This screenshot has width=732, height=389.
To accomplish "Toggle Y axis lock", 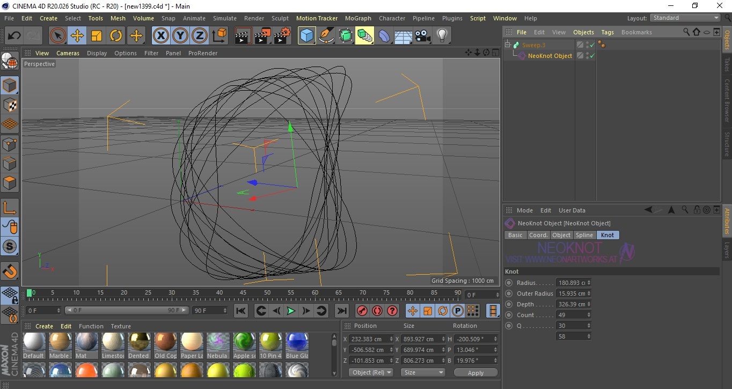I will point(180,36).
